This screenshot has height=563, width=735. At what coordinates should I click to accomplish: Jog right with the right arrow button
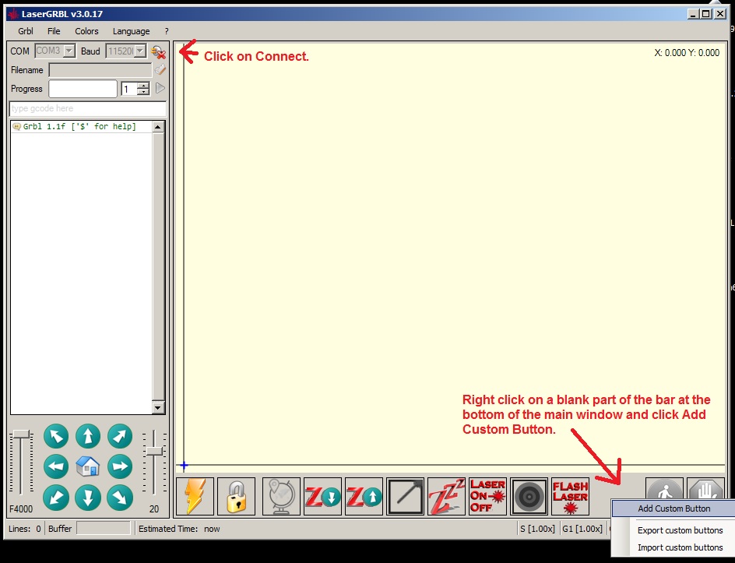tap(120, 466)
